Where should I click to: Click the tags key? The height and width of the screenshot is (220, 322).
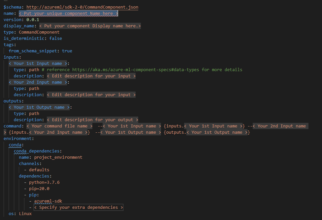(x=9, y=45)
